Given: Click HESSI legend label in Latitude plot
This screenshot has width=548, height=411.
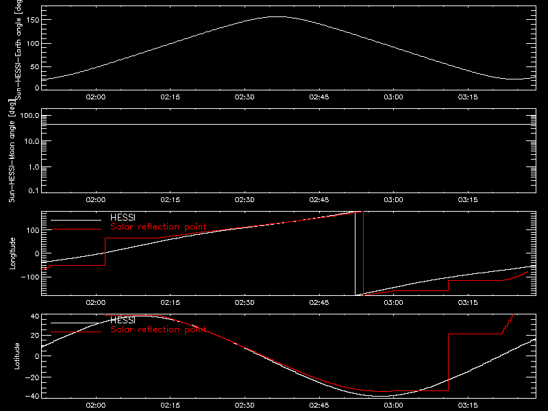Looking at the screenshot, I should tap(123, 320).
